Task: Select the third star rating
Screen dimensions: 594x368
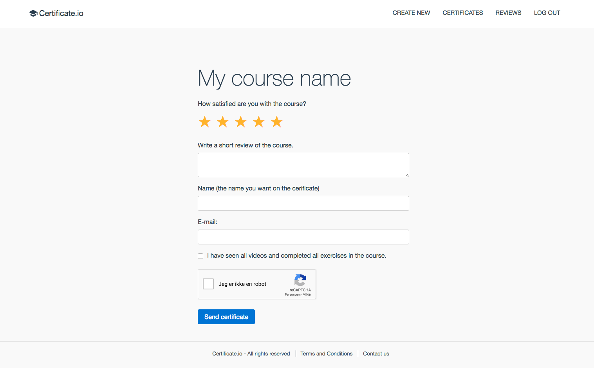Action: click(240, 122)
